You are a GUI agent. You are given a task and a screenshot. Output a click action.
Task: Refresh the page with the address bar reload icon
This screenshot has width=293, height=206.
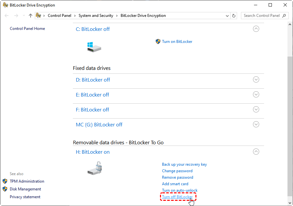[x=234, y=16]
